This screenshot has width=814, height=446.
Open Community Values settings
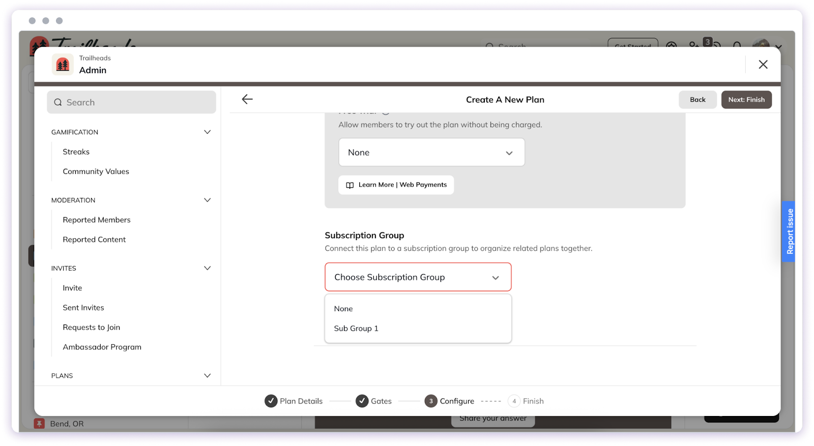click(x=96, y=172)
